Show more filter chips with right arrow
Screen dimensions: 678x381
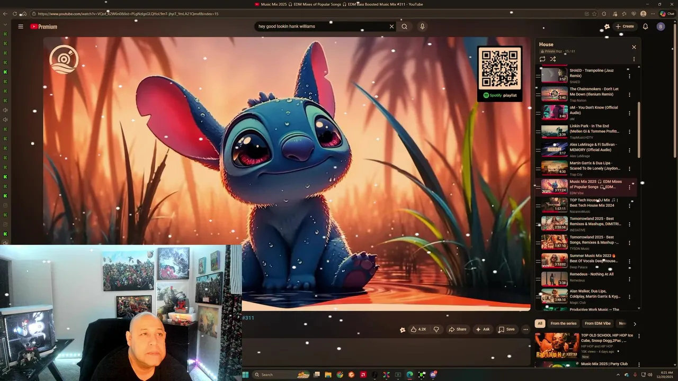(x=635, y=324)
